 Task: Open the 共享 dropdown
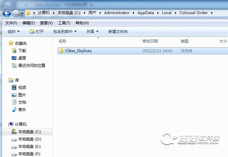[x=93, y=31]
